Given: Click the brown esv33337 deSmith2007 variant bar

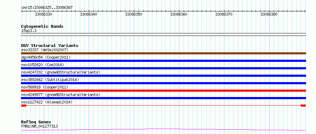Looking at the screenshot, I should point(163,53).
